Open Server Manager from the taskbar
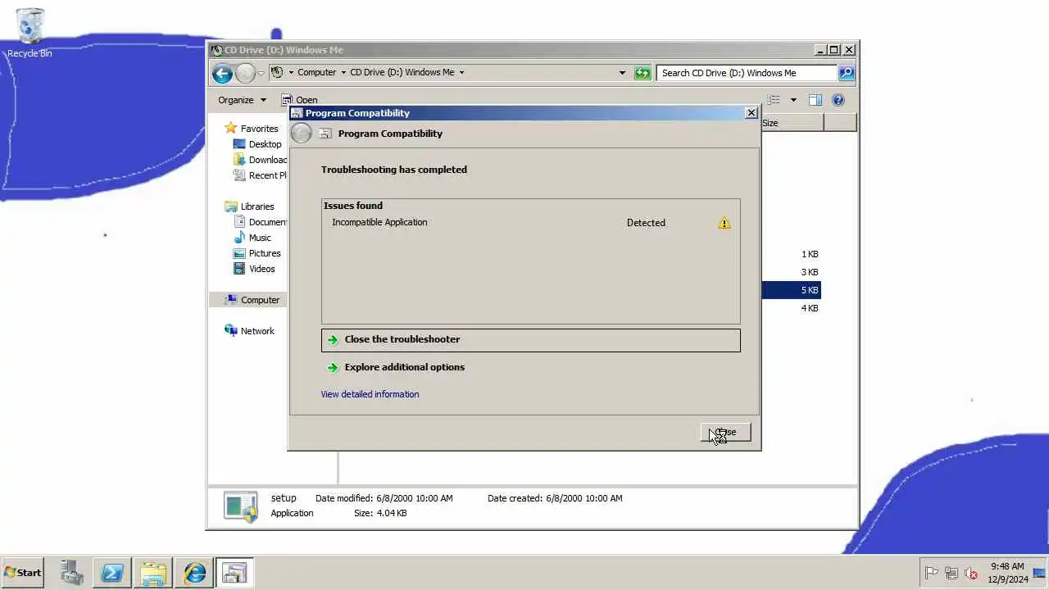1049x590 pixels. tap(71, 573)
